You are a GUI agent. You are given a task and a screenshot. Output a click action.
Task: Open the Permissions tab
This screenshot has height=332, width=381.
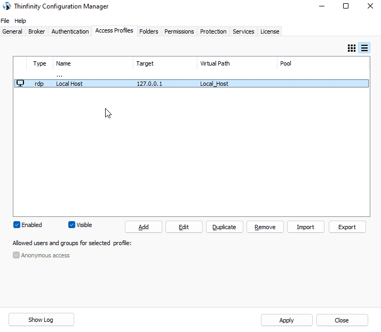[179, 31]
